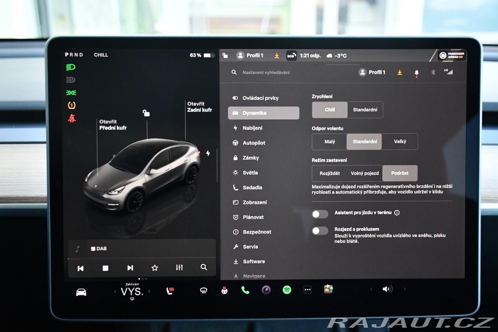Click the car controls icon in dock
The height and width of the screenshot is (332, 498).
[x=81, y=292]
